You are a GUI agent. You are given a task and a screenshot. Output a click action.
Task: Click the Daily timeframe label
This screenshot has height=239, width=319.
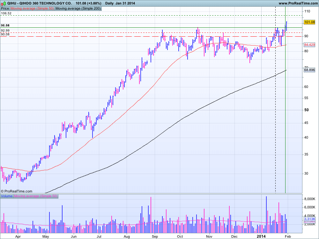tap(109, 3)
